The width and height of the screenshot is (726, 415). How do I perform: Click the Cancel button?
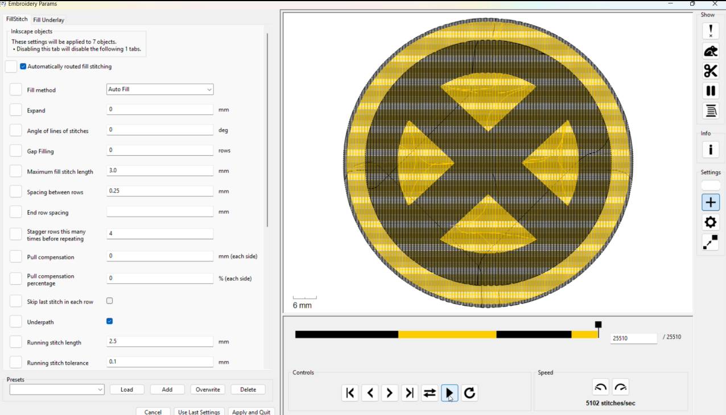coord(153,412)
